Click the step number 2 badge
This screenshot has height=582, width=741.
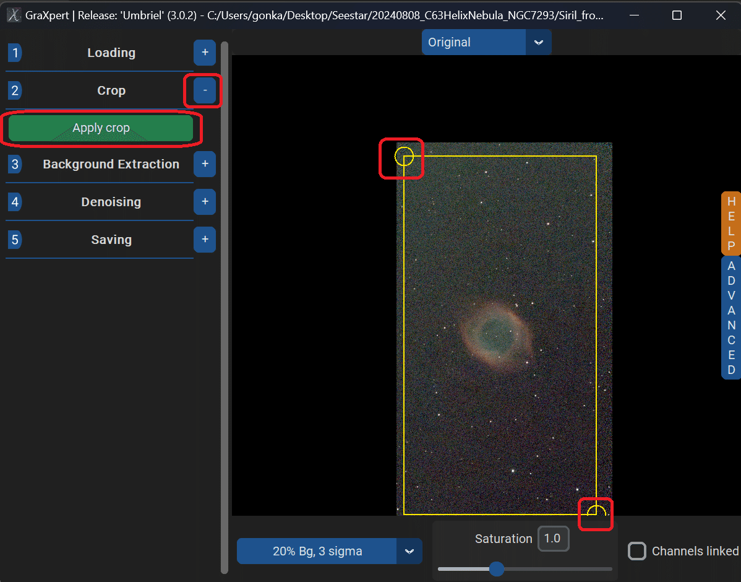[x=15, y=90]
